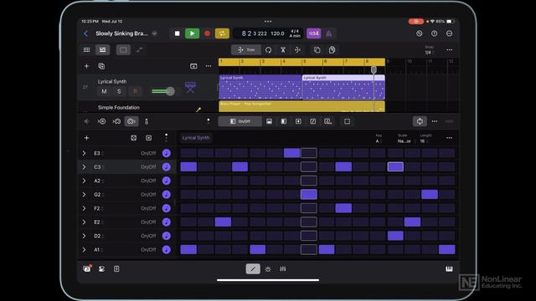Open the pattern more options menu
The width and height of the screenshot is (536, 301).
[x=449, y=138]
